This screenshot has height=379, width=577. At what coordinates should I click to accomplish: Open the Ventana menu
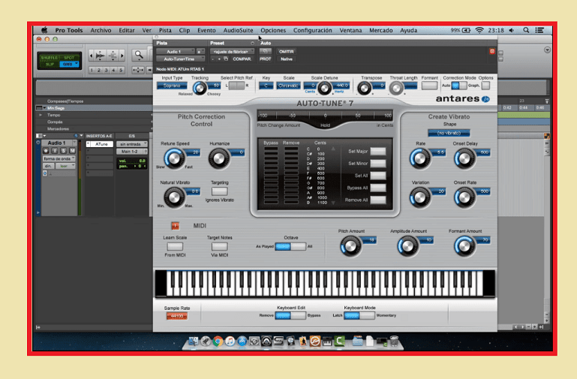(350, 30)
